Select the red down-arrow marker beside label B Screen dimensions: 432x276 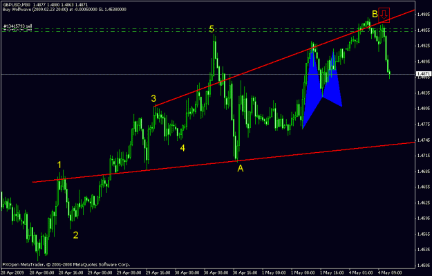click(x=384, y=15)
